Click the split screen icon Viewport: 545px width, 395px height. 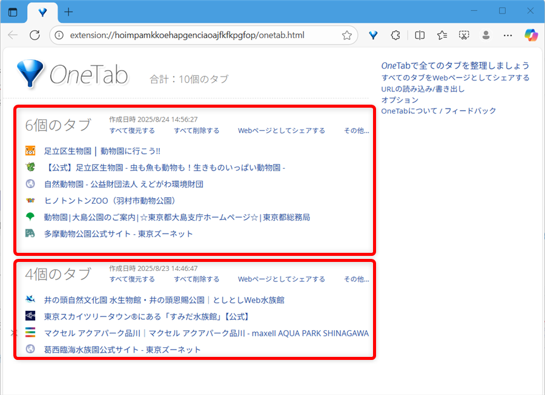[x=419, y=35]
